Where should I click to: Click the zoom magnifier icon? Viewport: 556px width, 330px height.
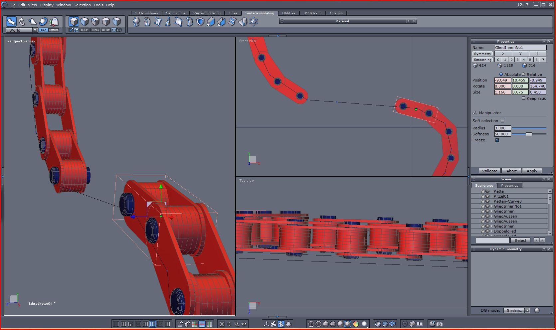237,324
